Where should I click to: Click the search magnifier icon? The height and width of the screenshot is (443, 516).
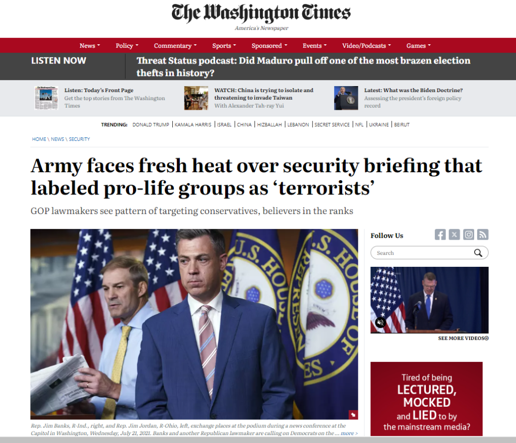point(478,253)
